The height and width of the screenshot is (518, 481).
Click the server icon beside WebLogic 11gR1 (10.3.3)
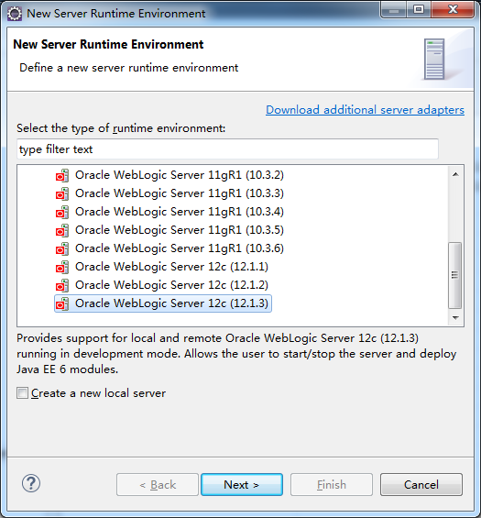click(x=62, y=194)
